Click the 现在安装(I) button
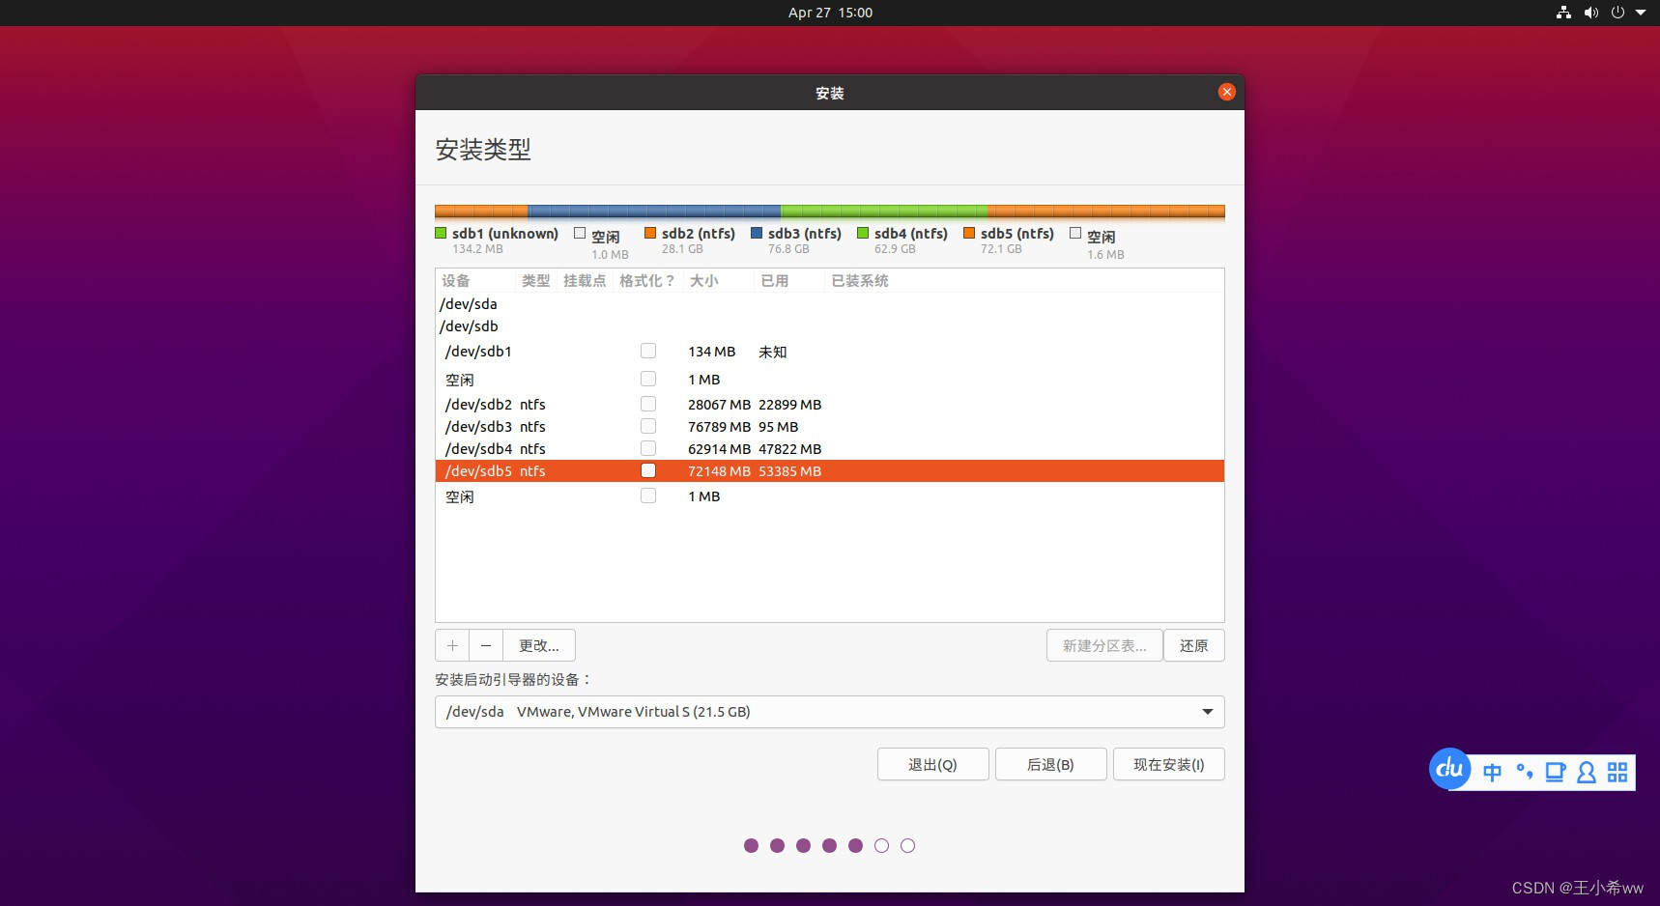Viewport: 1660px width, 906px height. tap(1169, 764)
